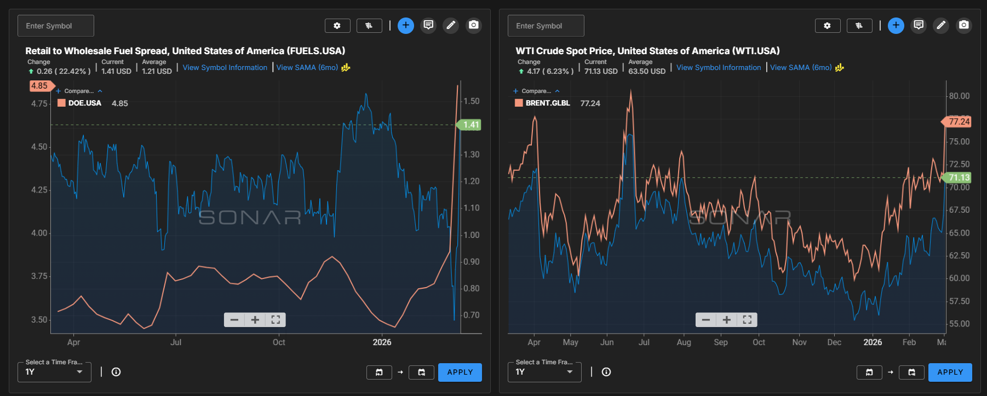Click APPLY under the FUELS.USA chart
987x396 pixels.
click(x=460, y=372)
